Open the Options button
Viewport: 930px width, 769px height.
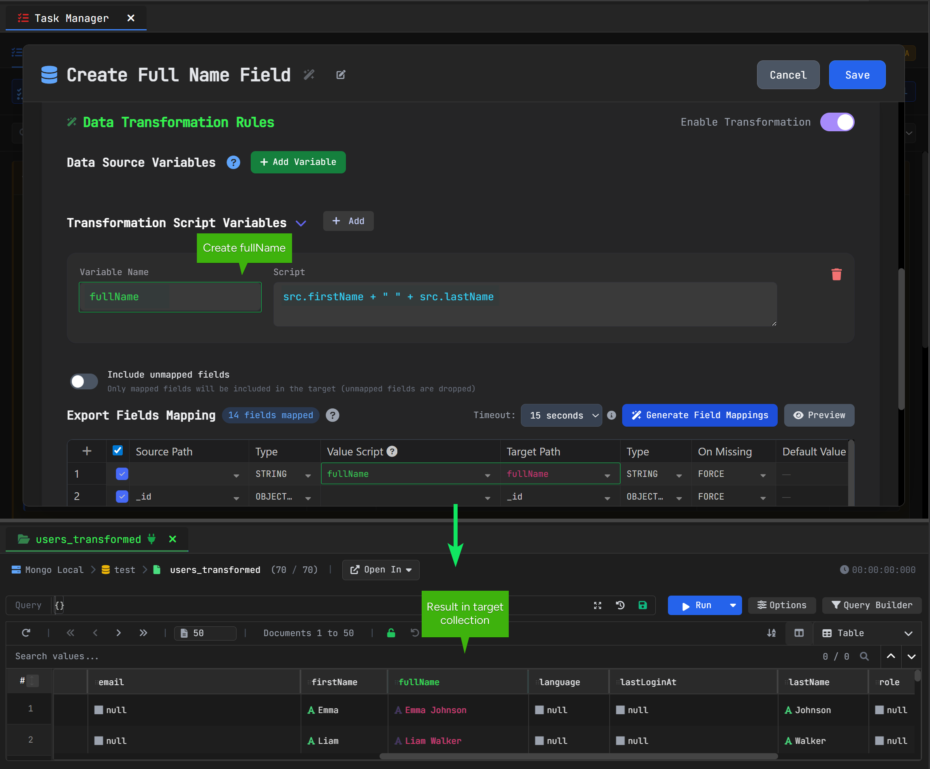click(782, 605)
